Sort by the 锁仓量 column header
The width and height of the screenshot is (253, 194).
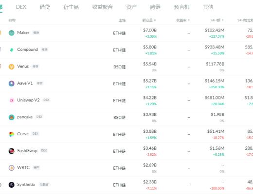149,20
